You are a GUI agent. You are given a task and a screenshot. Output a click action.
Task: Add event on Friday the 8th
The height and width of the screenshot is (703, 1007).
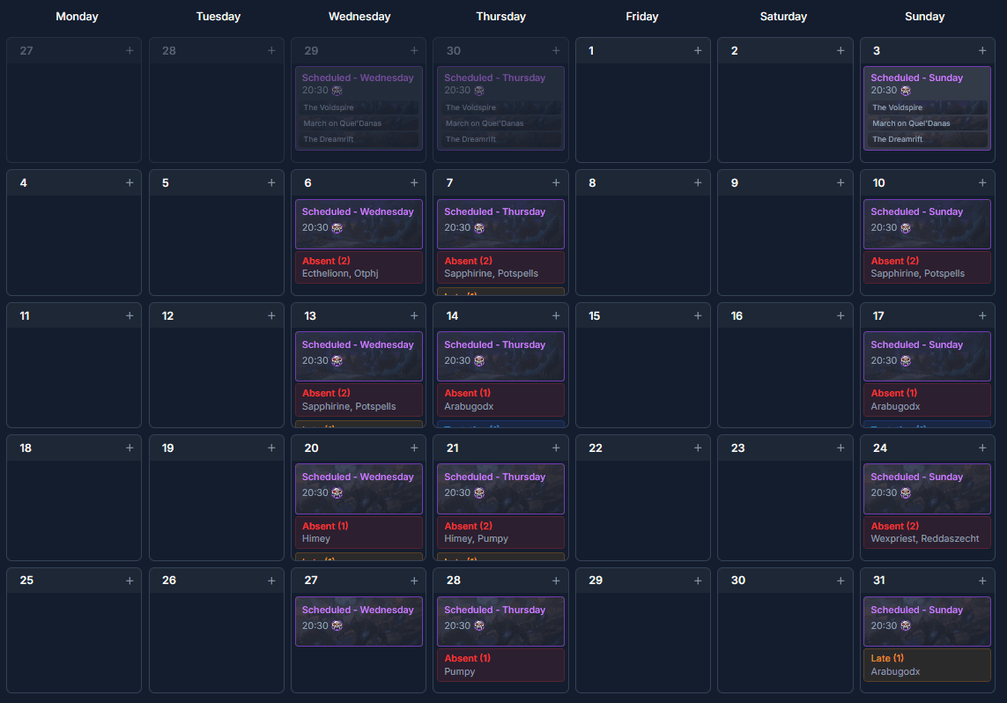[x=698, y=183]
